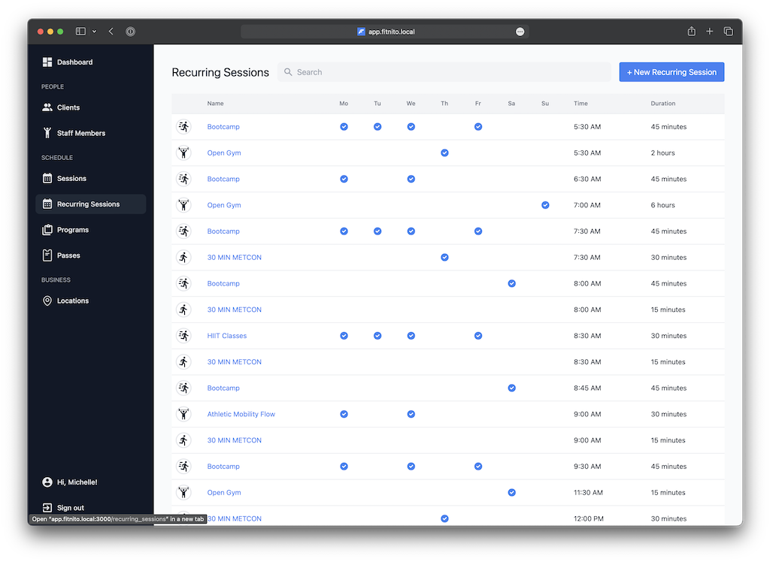
Task: Open Dashboard in the sidebar
Action: click(91, 62)
